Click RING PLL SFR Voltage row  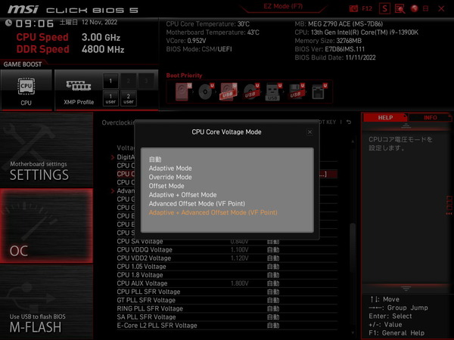click(x=227, y=309)
